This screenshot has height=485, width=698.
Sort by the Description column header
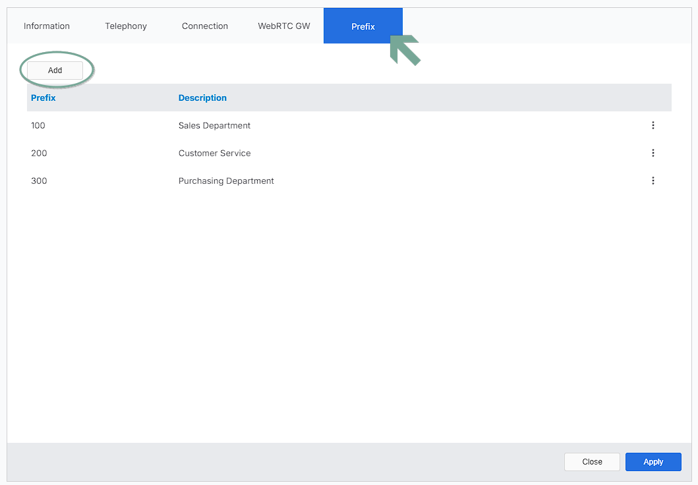(x=202, y=98)
